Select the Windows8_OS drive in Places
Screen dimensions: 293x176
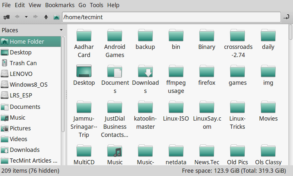[x=28, y=85]
